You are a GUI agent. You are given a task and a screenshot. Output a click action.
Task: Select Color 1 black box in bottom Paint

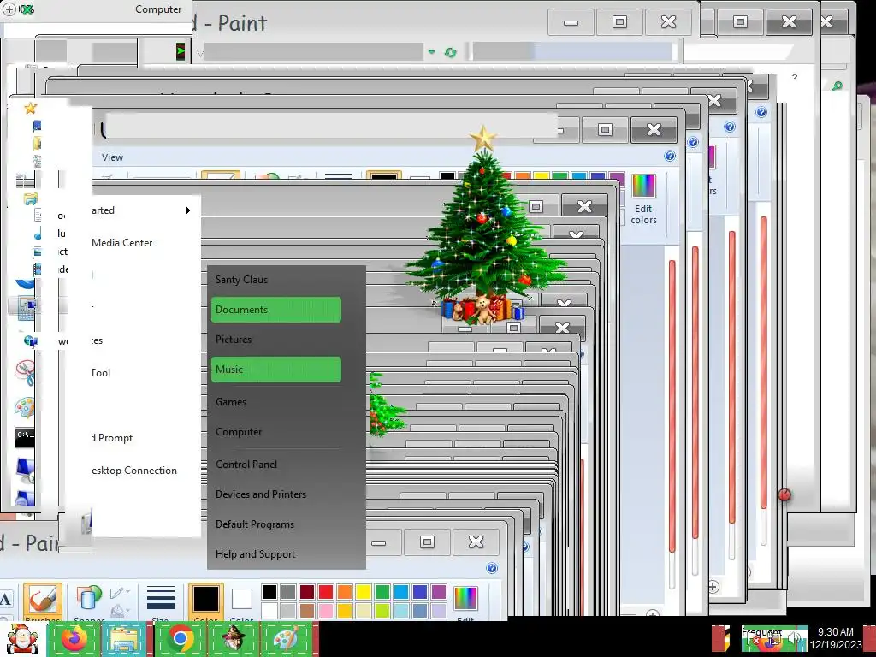tap(205, 601)
